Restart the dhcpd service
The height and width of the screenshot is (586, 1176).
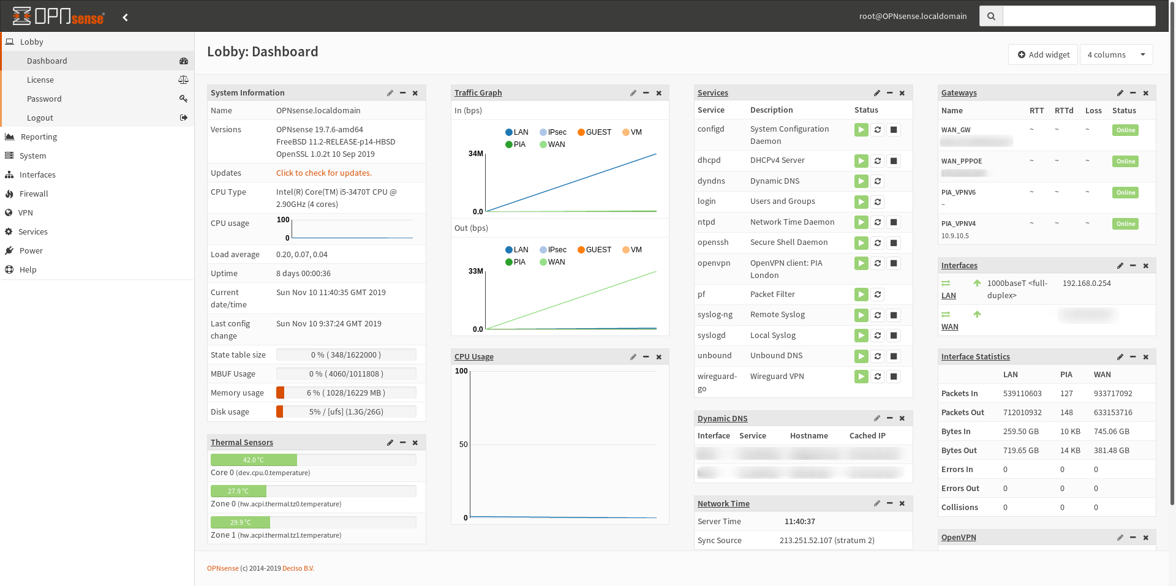click(x=878, y=161)
